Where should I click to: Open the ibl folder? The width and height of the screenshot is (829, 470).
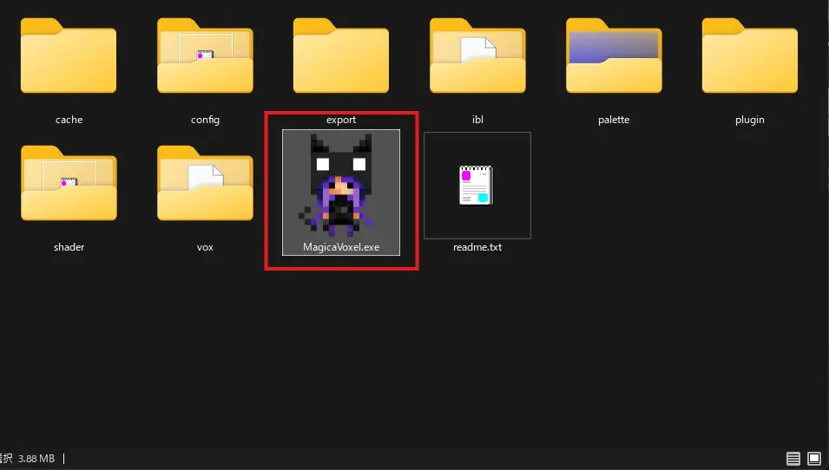pos(477,55)
